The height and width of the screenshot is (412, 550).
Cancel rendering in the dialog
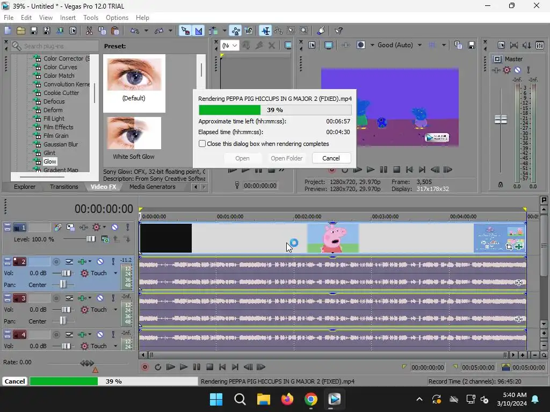pyautogui.click(x=331, y=158)
